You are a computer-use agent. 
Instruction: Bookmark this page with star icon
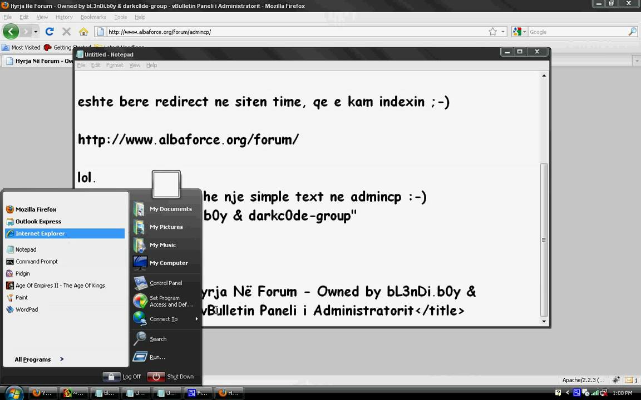492,32
